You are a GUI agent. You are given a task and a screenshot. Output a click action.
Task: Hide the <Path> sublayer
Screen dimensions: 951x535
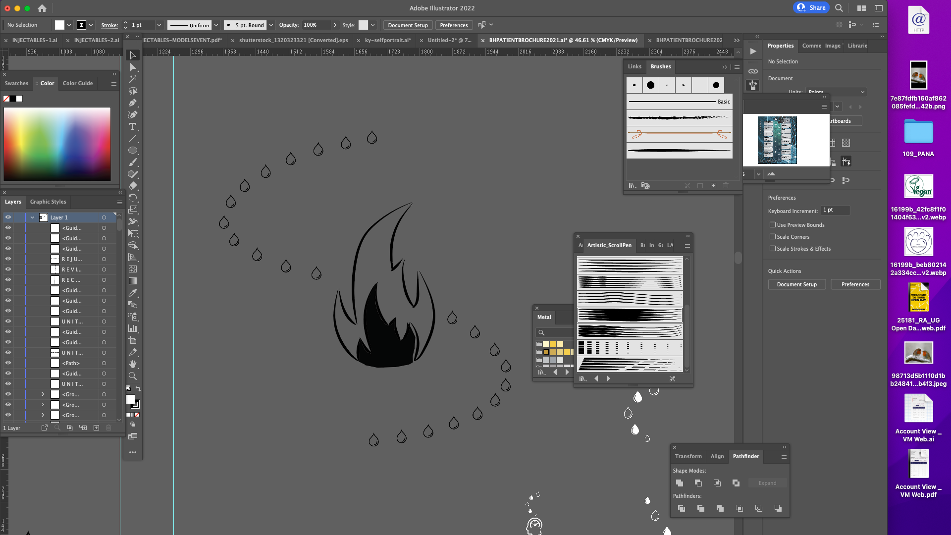click(8, 363)
